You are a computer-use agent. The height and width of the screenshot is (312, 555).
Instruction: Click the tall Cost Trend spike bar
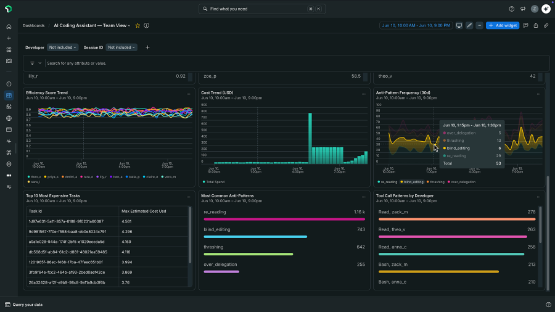coord(310,138)
